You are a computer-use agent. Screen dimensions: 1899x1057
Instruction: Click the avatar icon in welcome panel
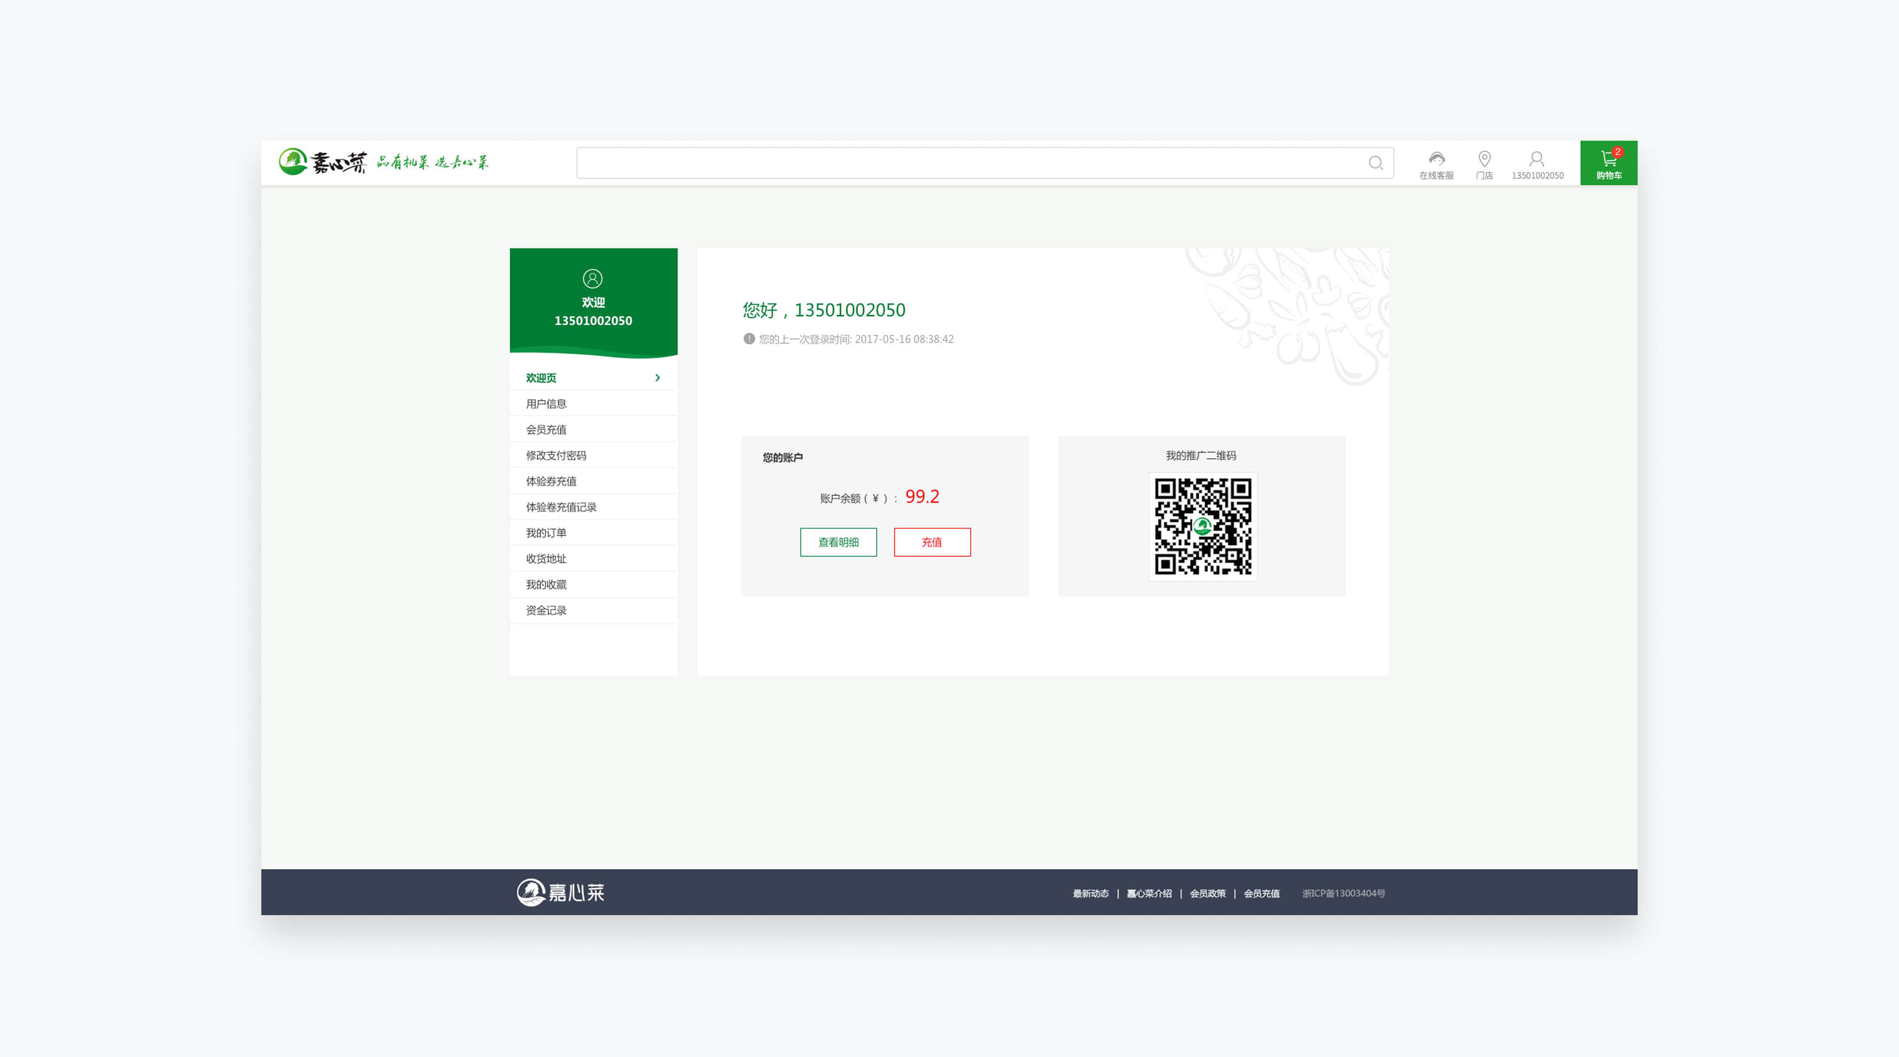click(x=593, y=278)
